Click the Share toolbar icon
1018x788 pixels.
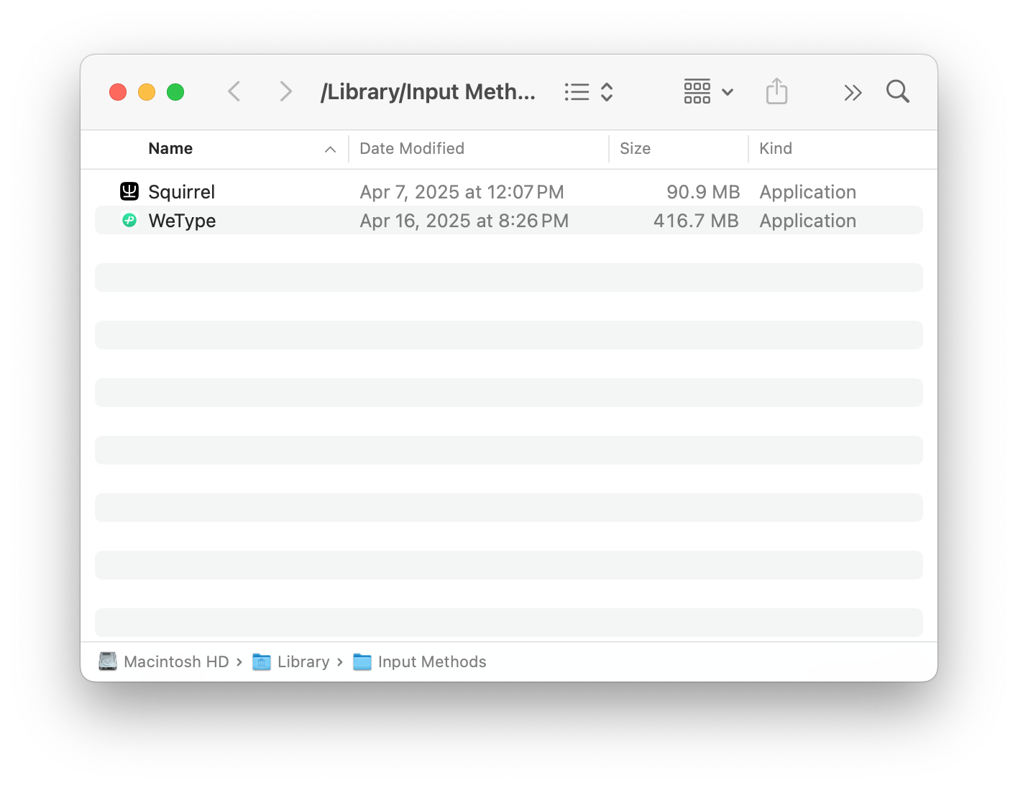pos(776,91)
